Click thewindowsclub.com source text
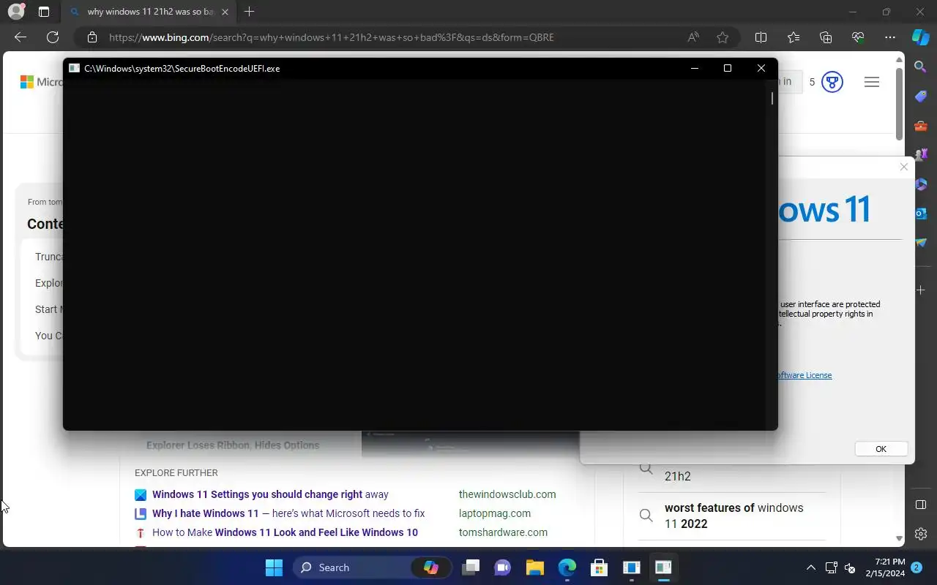The width and height of the screenshot is (937, 585). tap(507, 494)
